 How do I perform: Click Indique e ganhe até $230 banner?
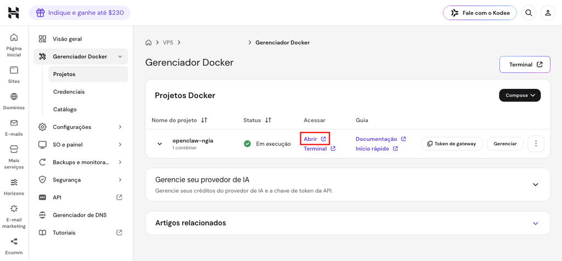point(80,13)
